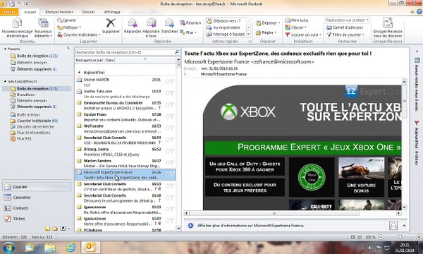Open the Fichier tab
Screen dimensions: 423x254
[9, 12]
